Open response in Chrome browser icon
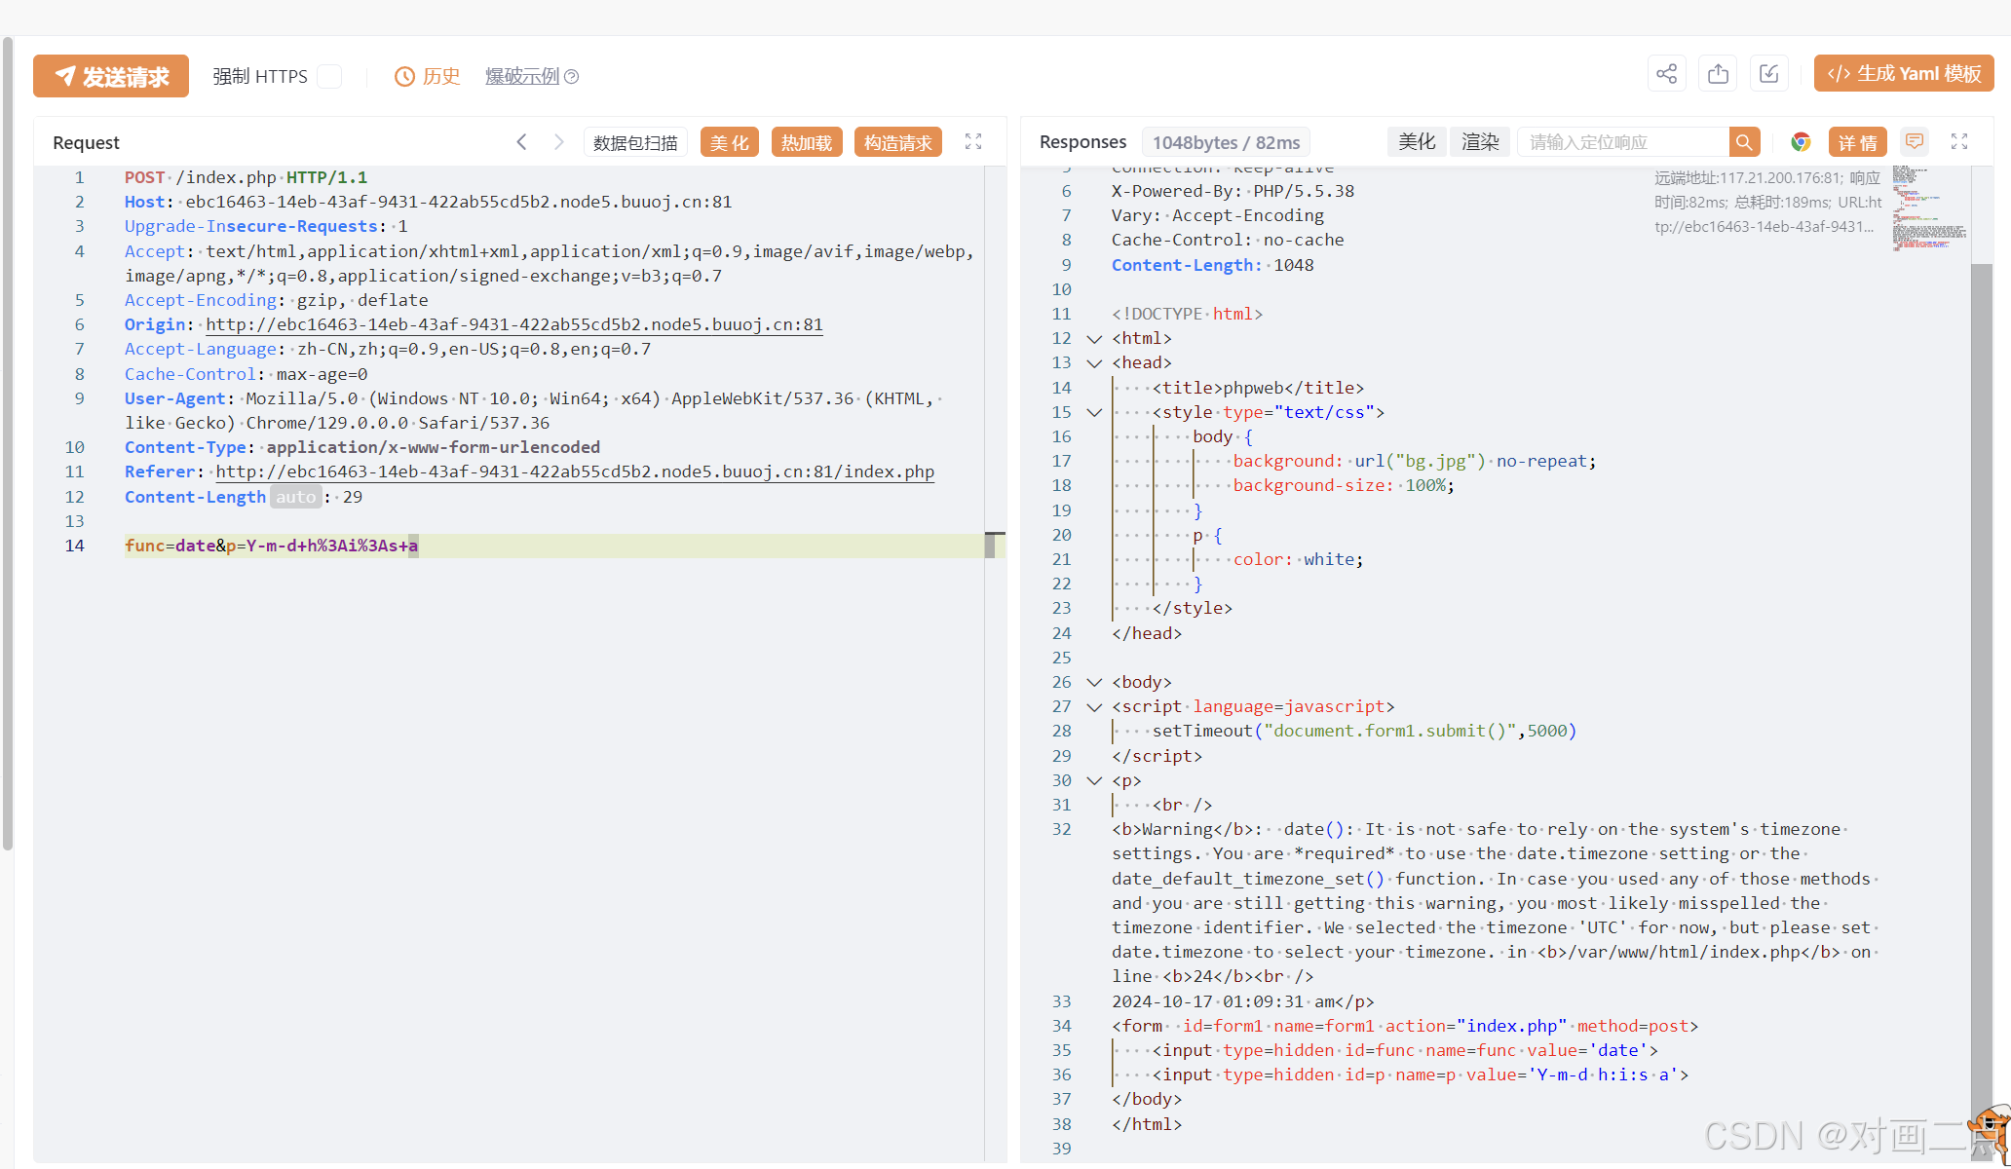 pos(1801,142)
